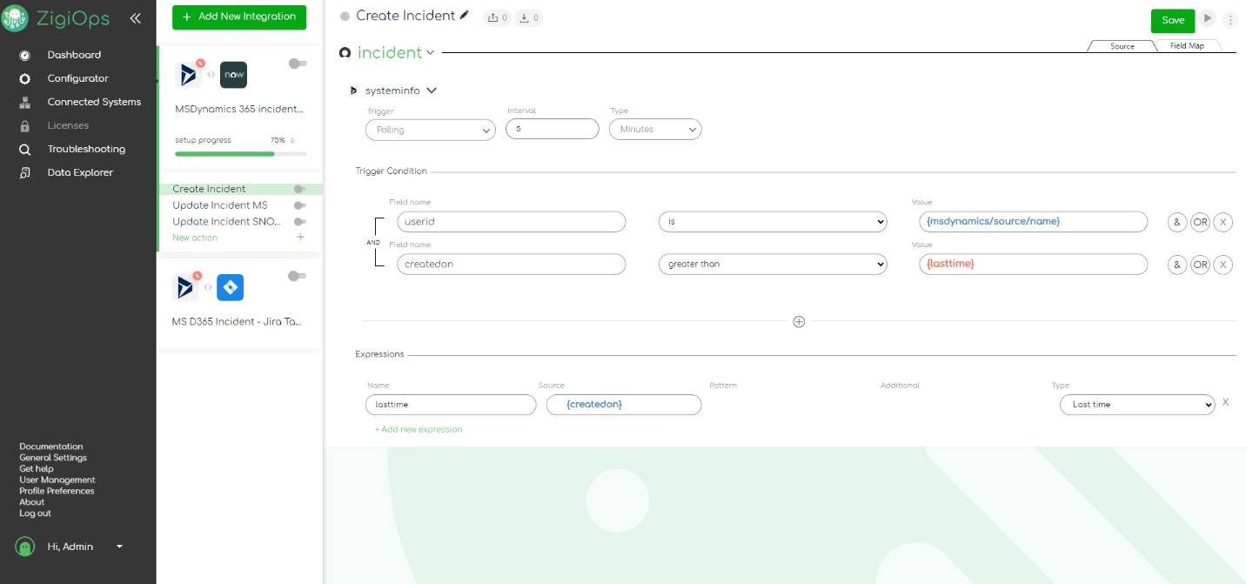Select the Update Incident MS action
1246x584 pixels.
[x=220, y=205]
